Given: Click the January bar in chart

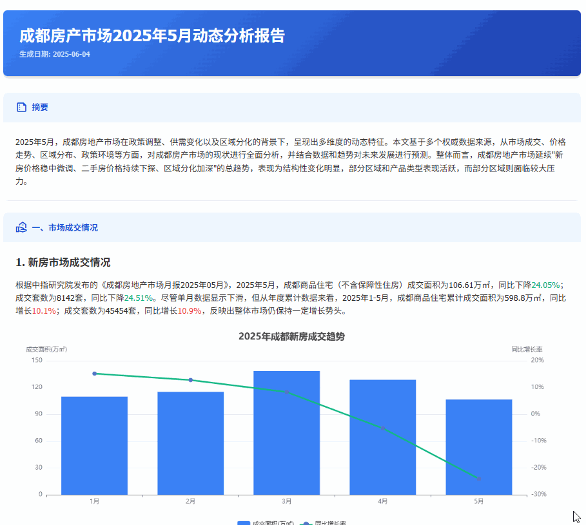Looking at the screenshot, I should pos(94,445).
